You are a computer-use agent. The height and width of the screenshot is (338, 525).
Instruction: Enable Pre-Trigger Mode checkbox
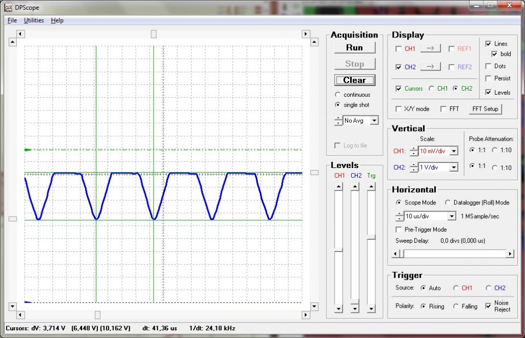tap(398, 229)
